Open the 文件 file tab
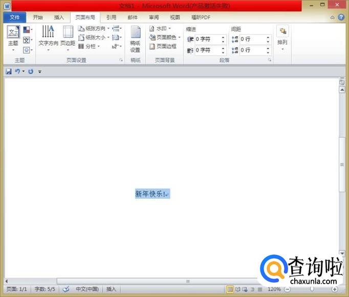 pos(15,17)
